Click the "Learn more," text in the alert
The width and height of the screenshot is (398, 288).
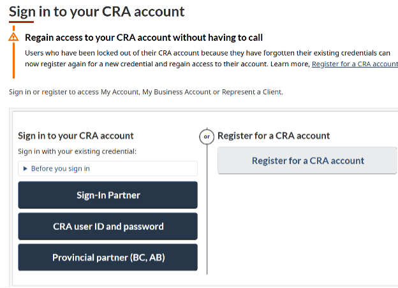click(291, 64)
